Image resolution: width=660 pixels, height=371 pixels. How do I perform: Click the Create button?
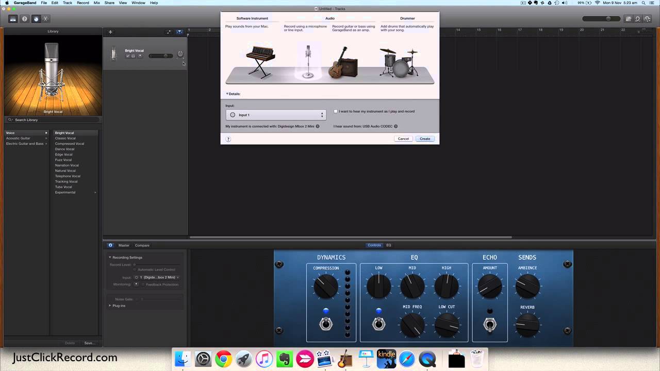click(x=425, y=139)
